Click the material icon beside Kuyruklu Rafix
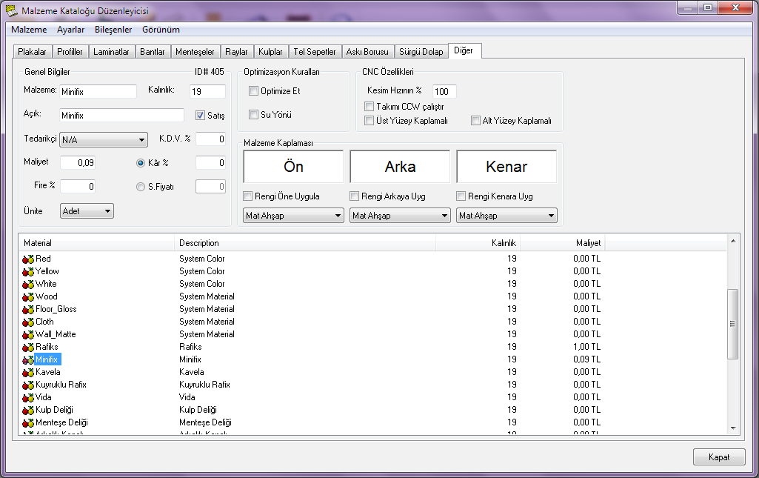The width and height of the screenshot is (759, 478). point(28,385)
